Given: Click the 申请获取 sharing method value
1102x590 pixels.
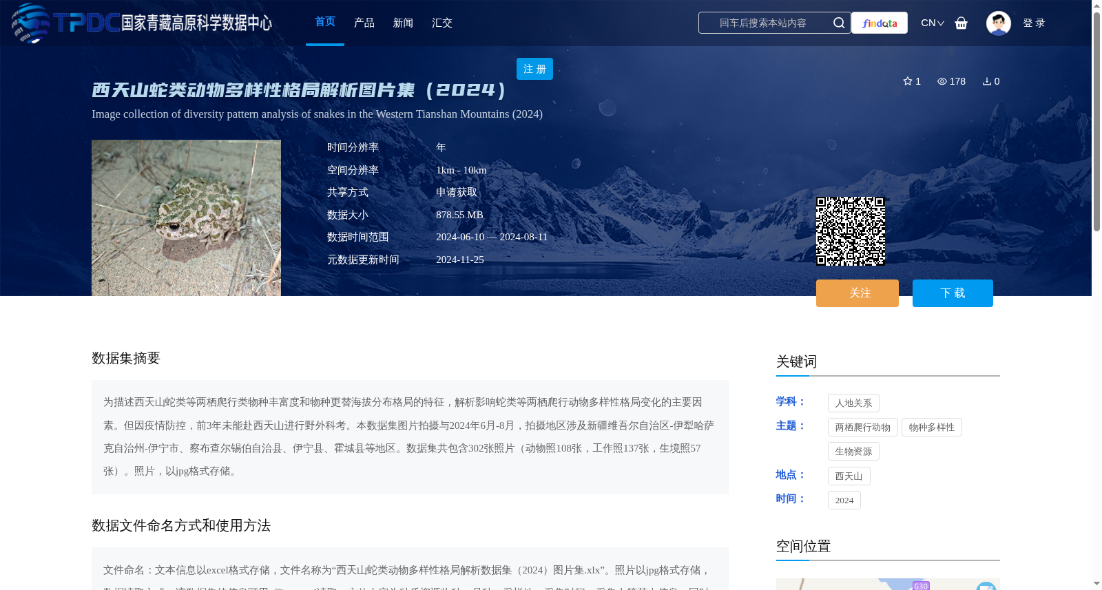Looking at the screenshot, I should point(457,192).
